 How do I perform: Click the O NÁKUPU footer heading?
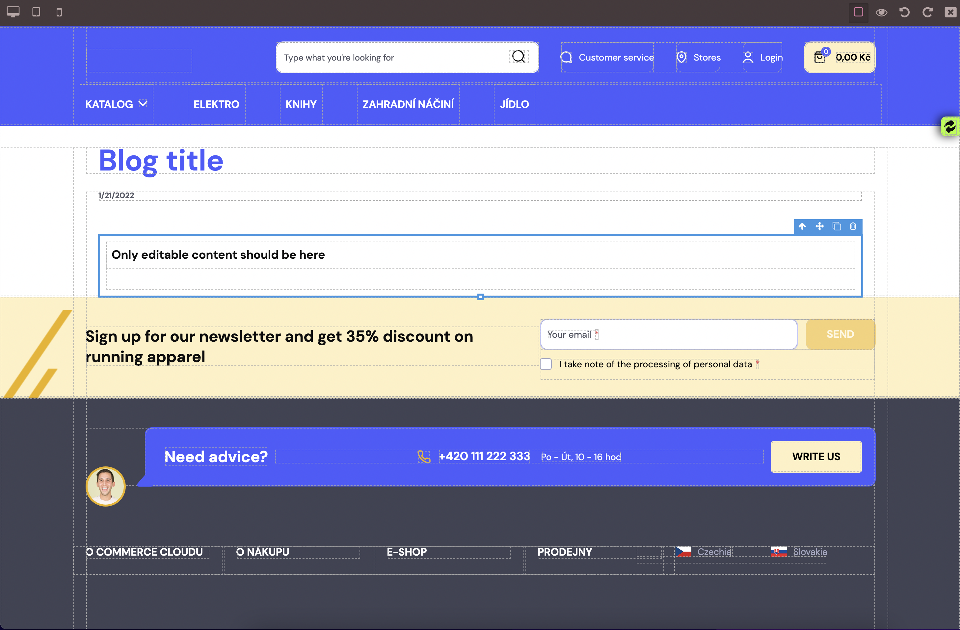pyautogui.click(x=263, y=552)
